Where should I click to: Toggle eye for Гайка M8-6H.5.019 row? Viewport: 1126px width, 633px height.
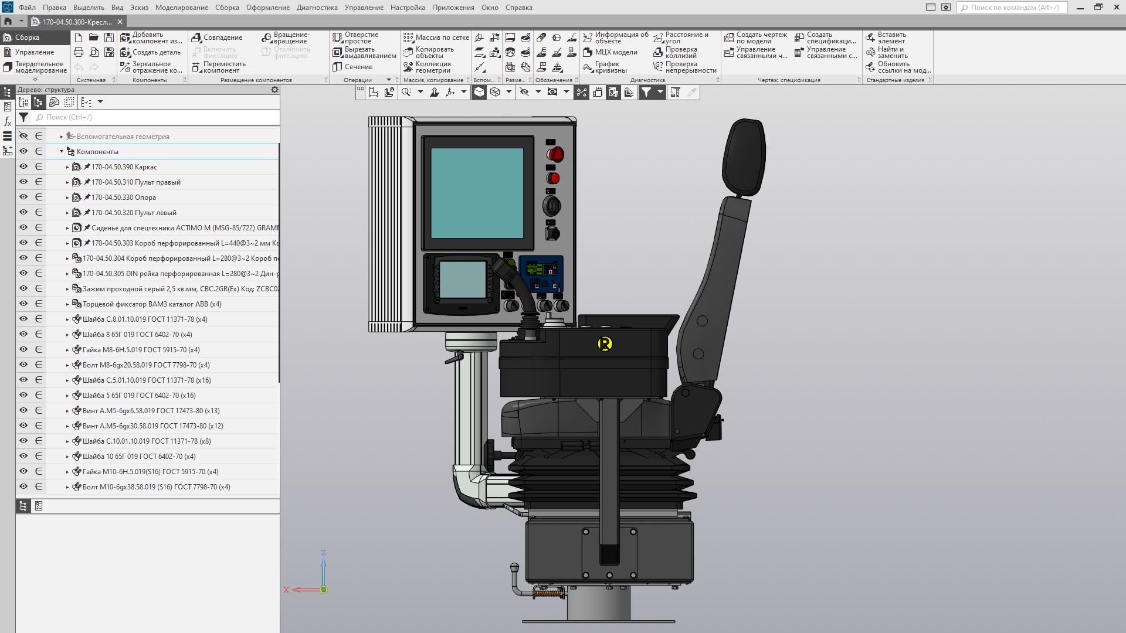tap(23, 350)
